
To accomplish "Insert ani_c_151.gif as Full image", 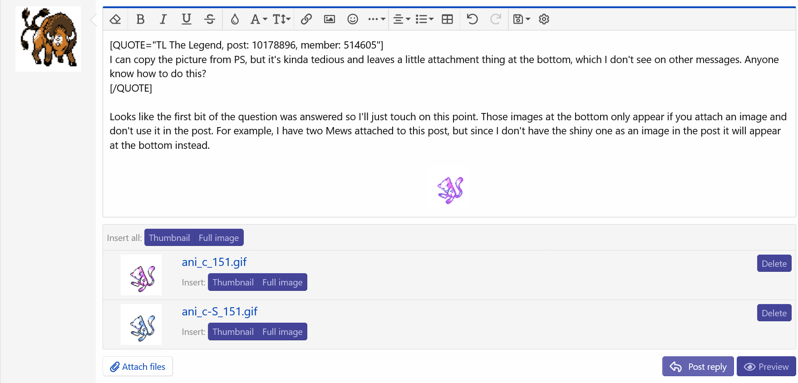I will (x=282, y=282).
